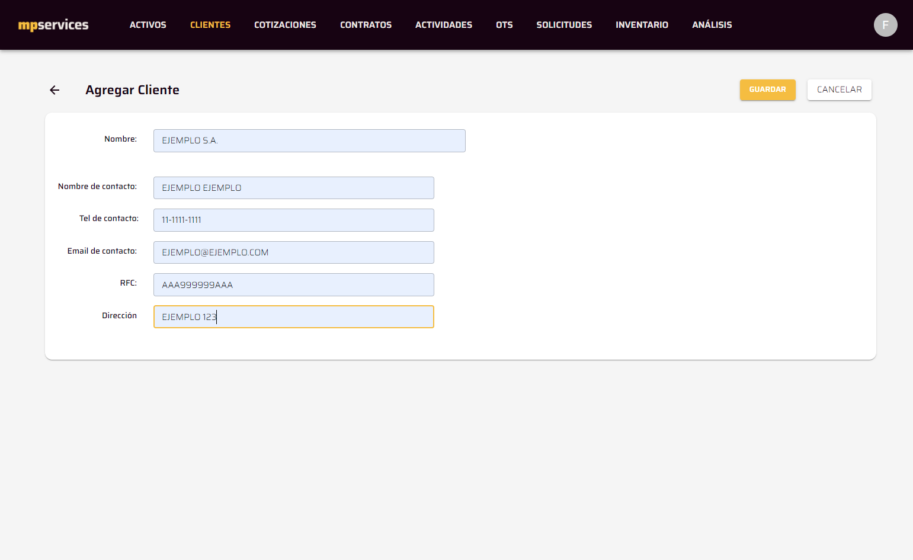Go to Contratos section
Screen dimensions: 913x560
(366, 25)
